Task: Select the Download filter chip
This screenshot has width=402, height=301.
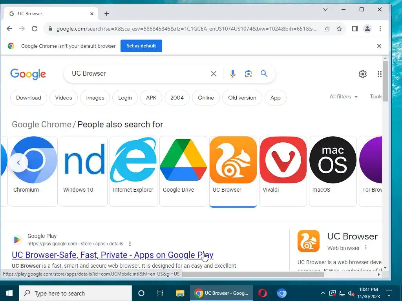Action: pyautogui.click(x=28, y=98)
